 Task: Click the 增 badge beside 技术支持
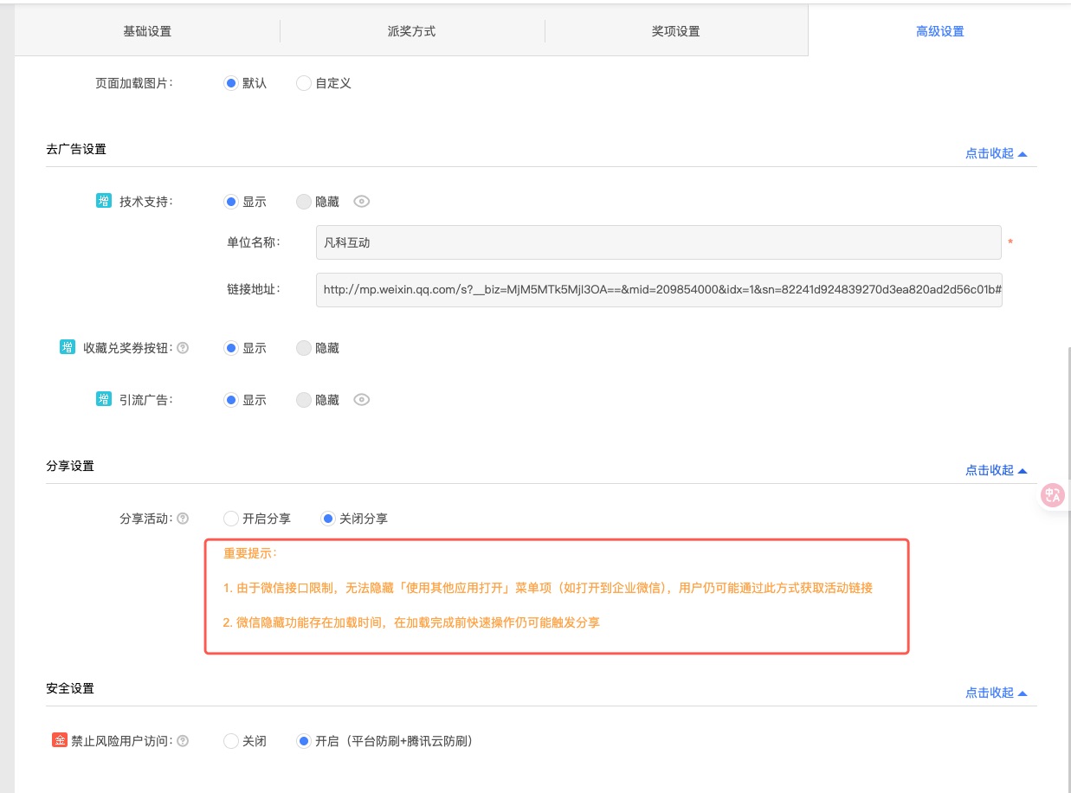tap(103, 202)
